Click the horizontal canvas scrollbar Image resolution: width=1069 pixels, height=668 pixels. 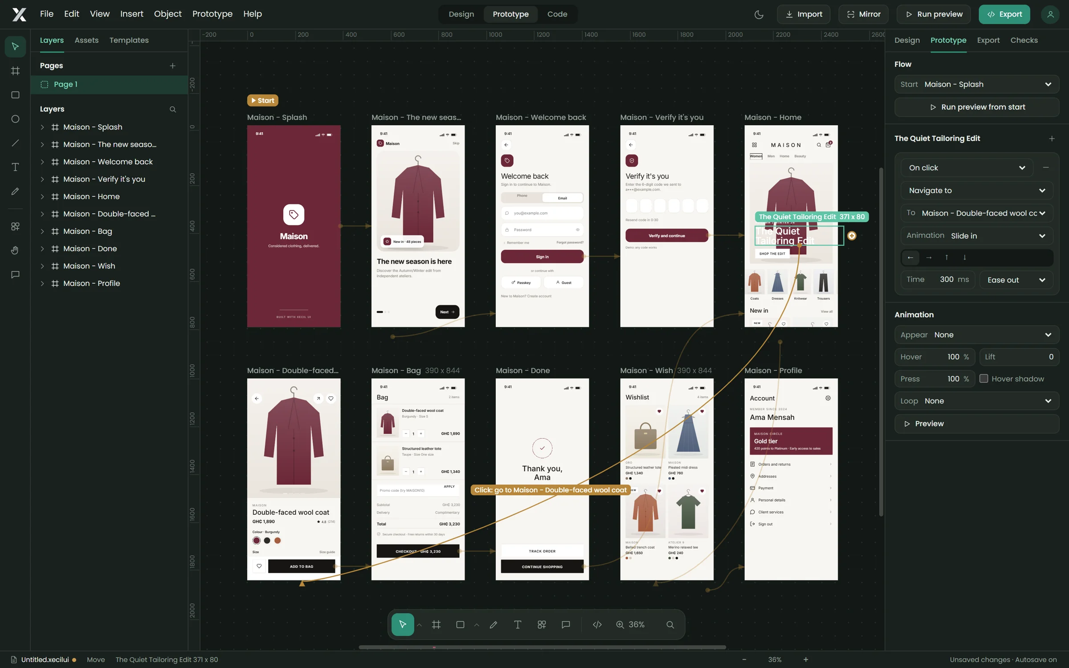tap(542, 647)
